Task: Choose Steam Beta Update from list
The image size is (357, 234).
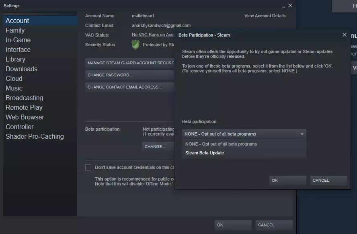Action: pyautogui.click(x=244, y=153)
